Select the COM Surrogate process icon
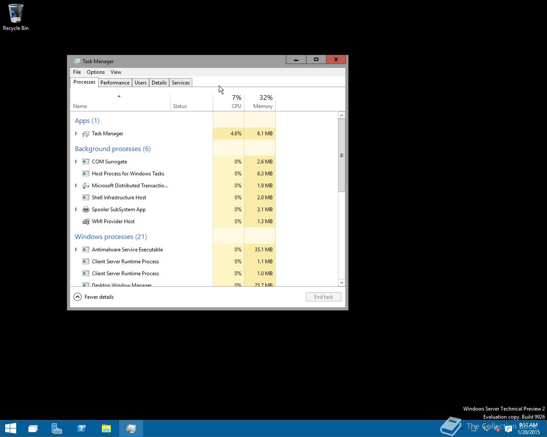547x437 pixels. coord(86,162)
